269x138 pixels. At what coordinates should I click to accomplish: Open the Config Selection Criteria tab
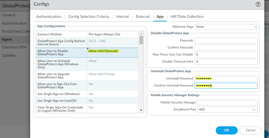point(88,17)
